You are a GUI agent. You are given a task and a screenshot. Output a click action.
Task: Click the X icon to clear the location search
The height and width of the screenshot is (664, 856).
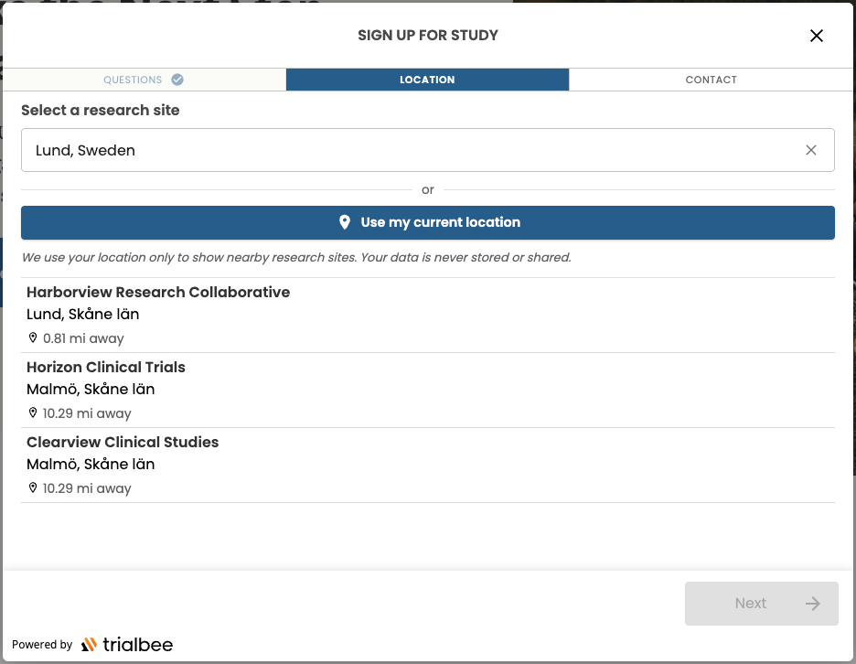pos(811,149)
